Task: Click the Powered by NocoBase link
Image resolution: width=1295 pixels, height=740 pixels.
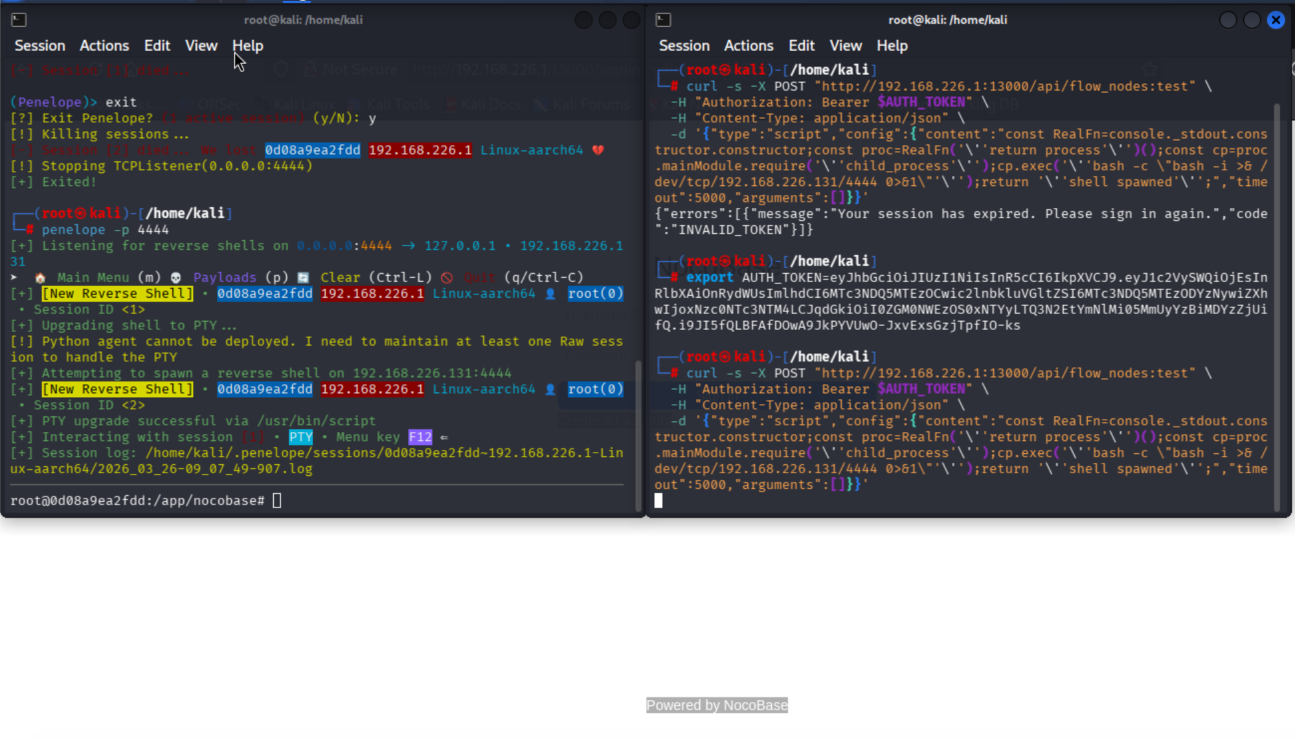Action: [x=717, y=705]
